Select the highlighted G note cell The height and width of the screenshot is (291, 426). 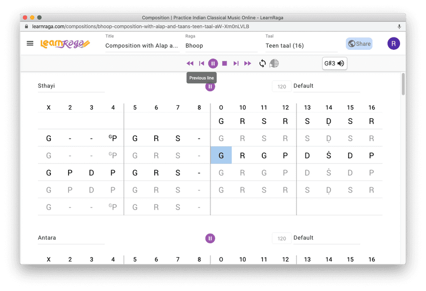221,155
